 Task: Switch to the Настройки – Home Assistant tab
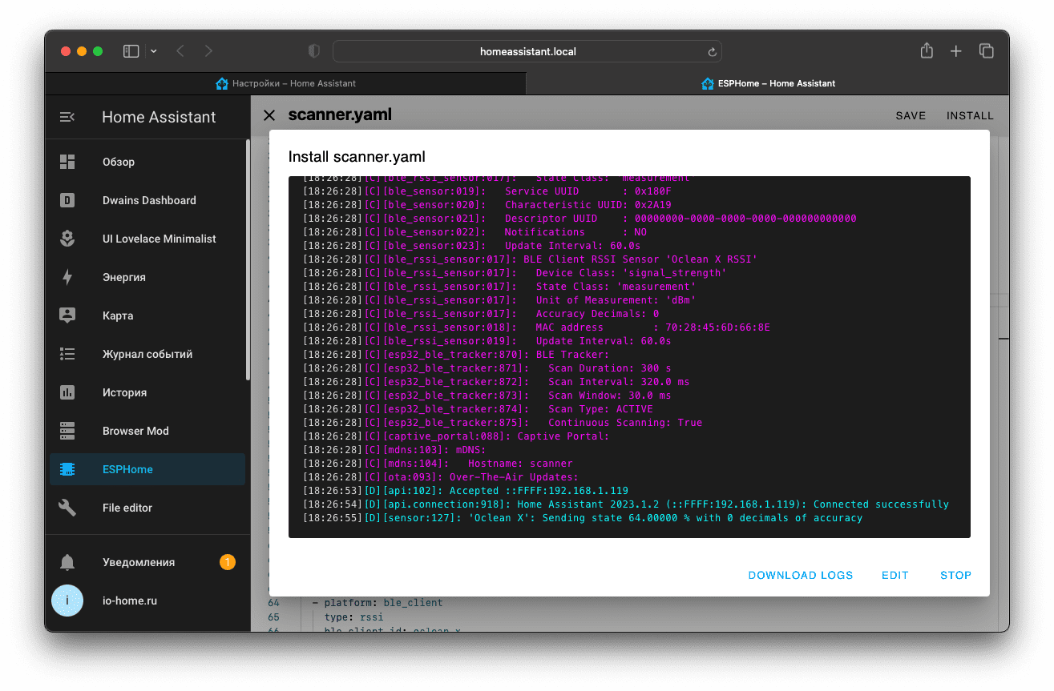click(x=286, y=83)
